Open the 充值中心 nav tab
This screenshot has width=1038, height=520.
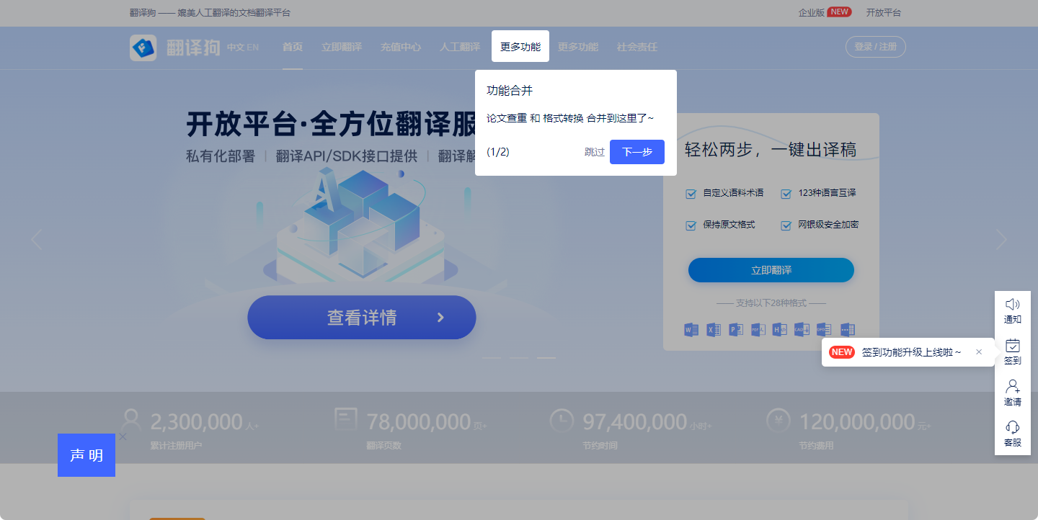pyautogui.click(x=401, y=47)
